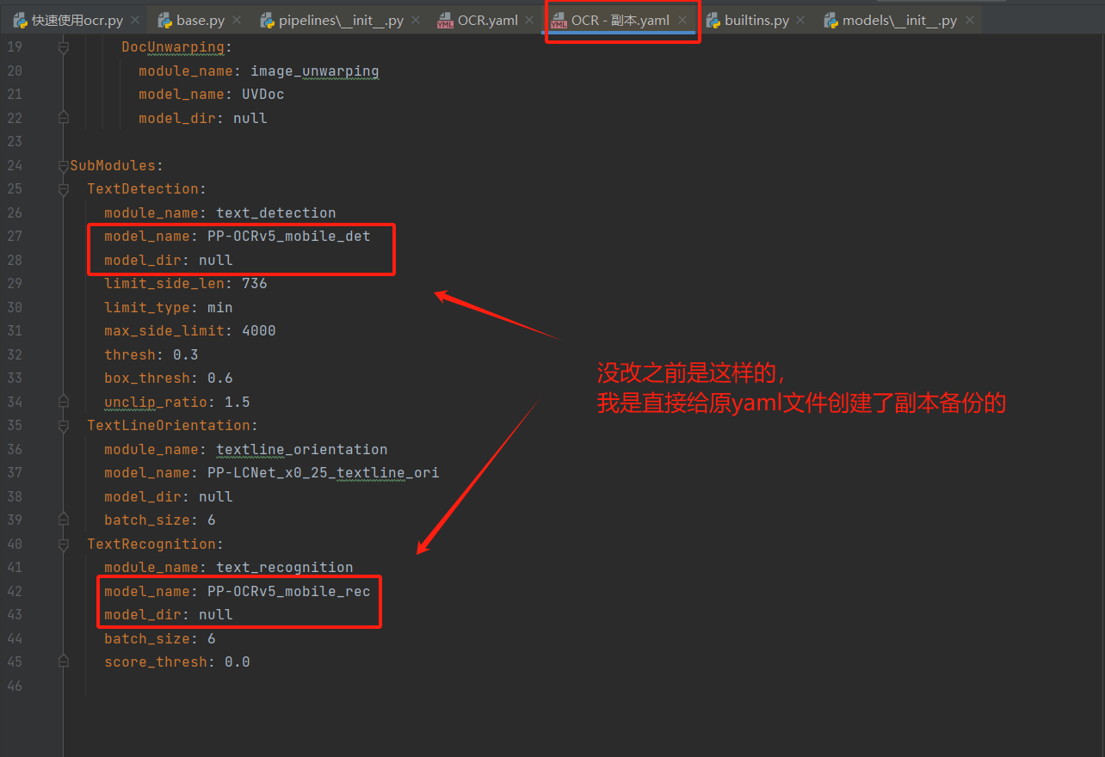Click the YML icon on OCR - 副本.yaml tab
Screen dimensions: 1105x757
click(559, 20)
